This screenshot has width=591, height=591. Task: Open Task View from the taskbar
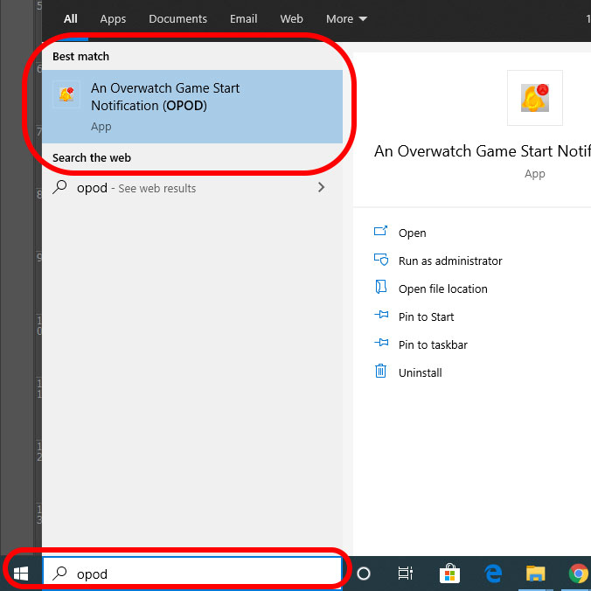click(406, 574)
